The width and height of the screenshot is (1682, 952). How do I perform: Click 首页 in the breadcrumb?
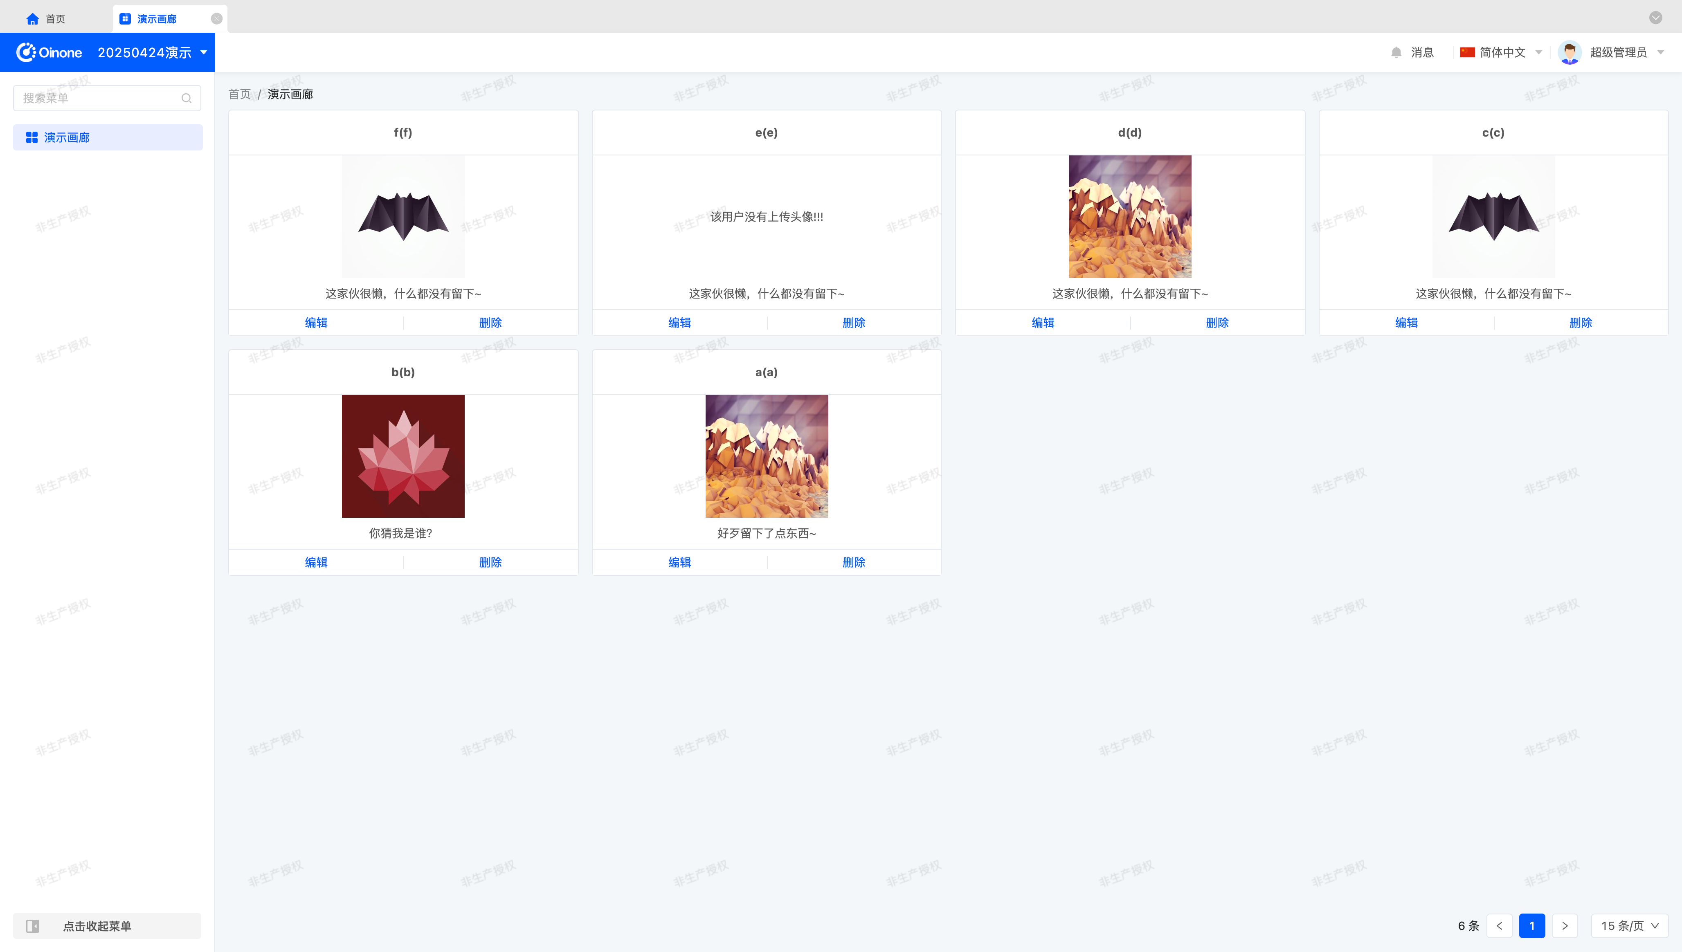pos(239,94)
